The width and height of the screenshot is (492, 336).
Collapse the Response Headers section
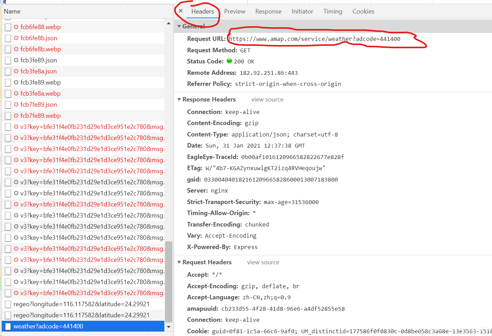pos(179,99)
